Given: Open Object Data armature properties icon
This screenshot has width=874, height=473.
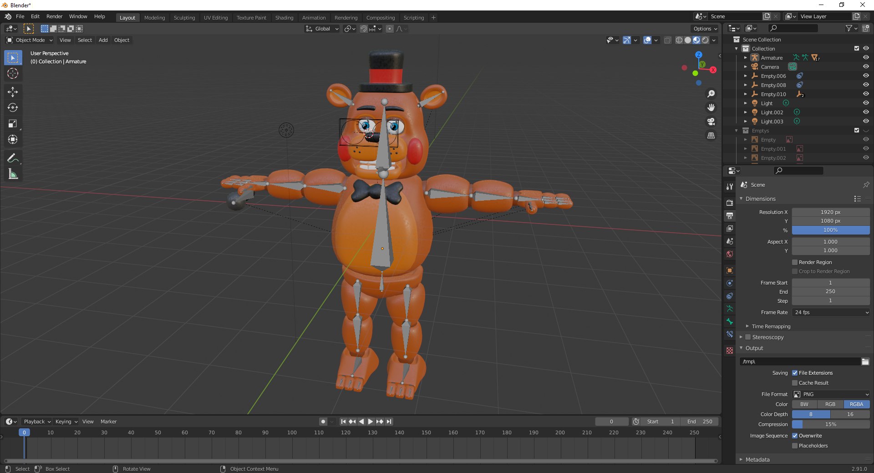Looking at the screenshot, I should [x=730, y=309].
